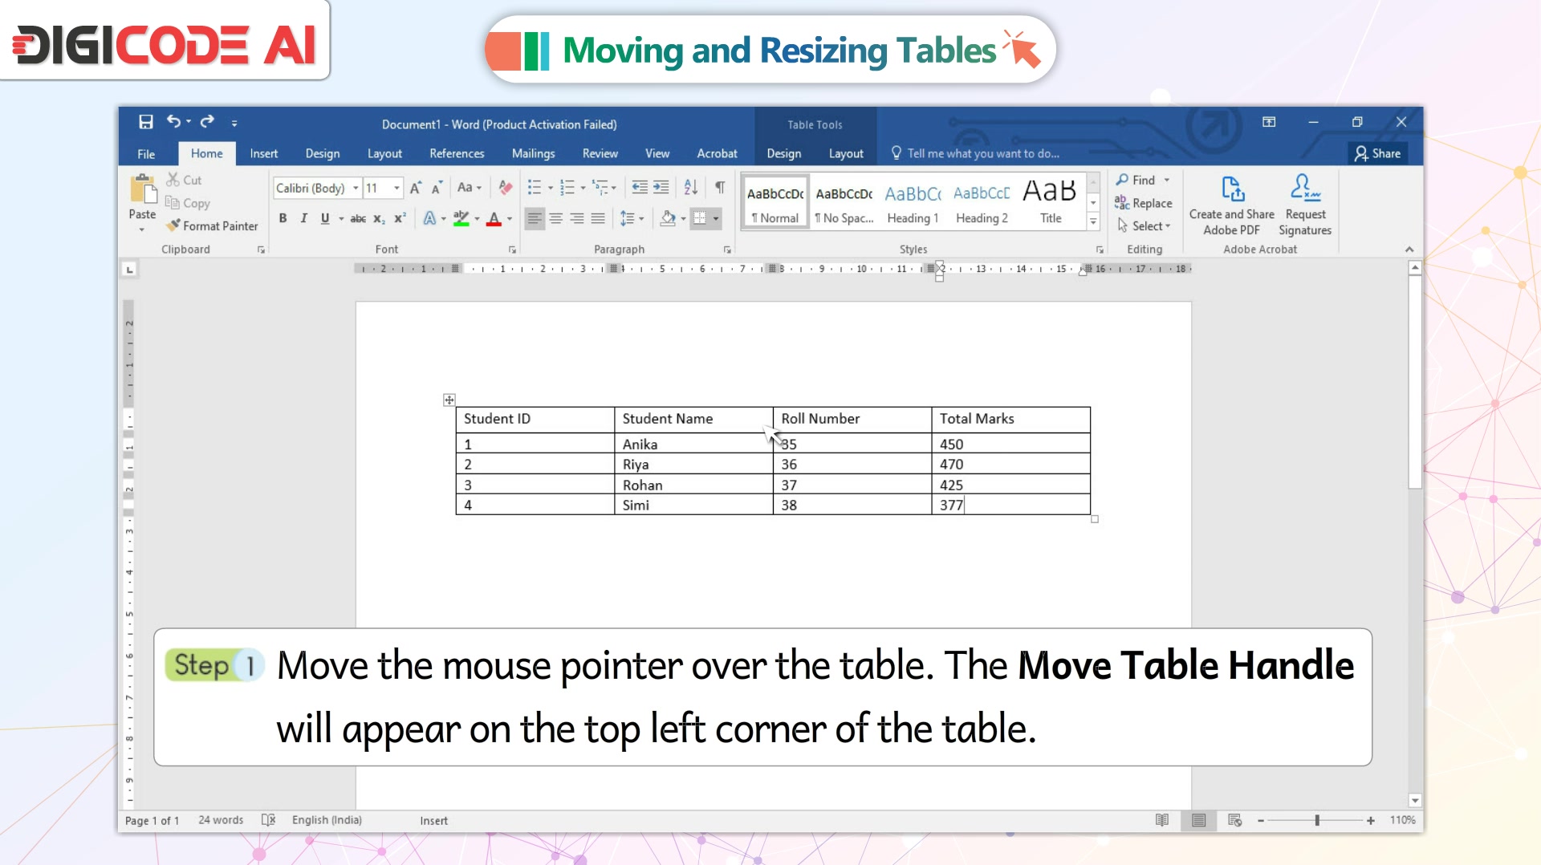
Task: Click the table move handle icon
Action: click(x=449, y=400)
